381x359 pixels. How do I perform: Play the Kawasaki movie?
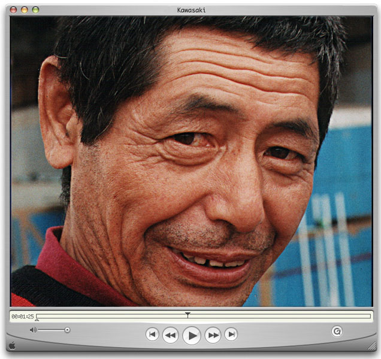(192, 336)
